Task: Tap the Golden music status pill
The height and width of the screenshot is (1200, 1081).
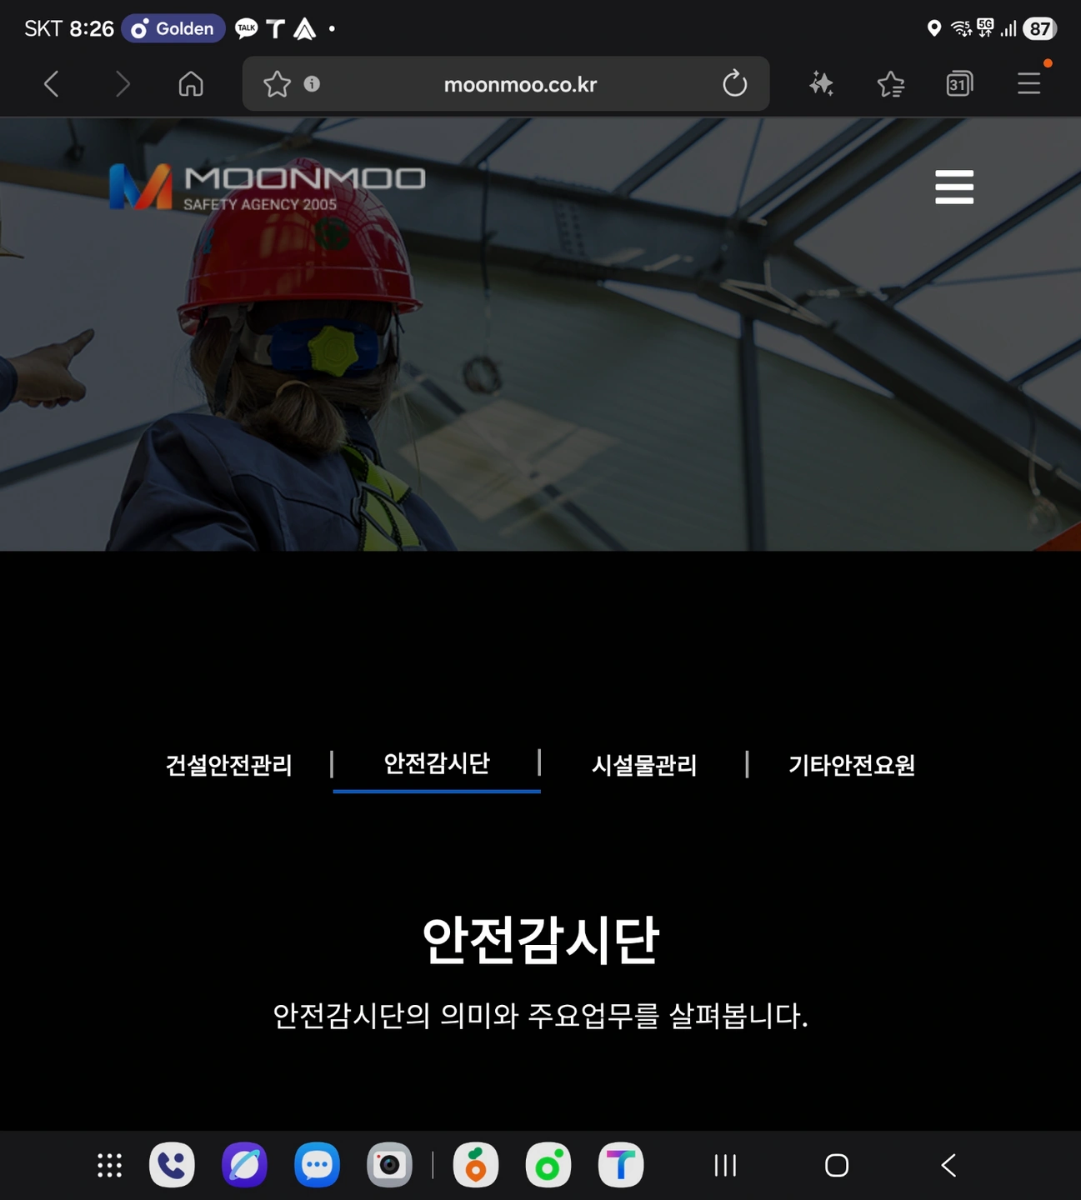Action: 173,28
